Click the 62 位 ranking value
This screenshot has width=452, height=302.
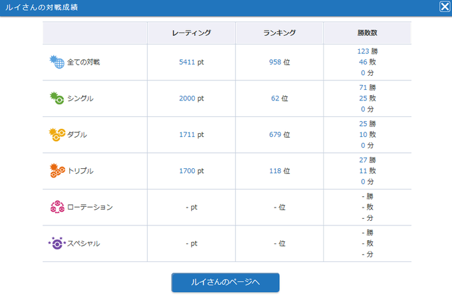(x=279, y=98)
